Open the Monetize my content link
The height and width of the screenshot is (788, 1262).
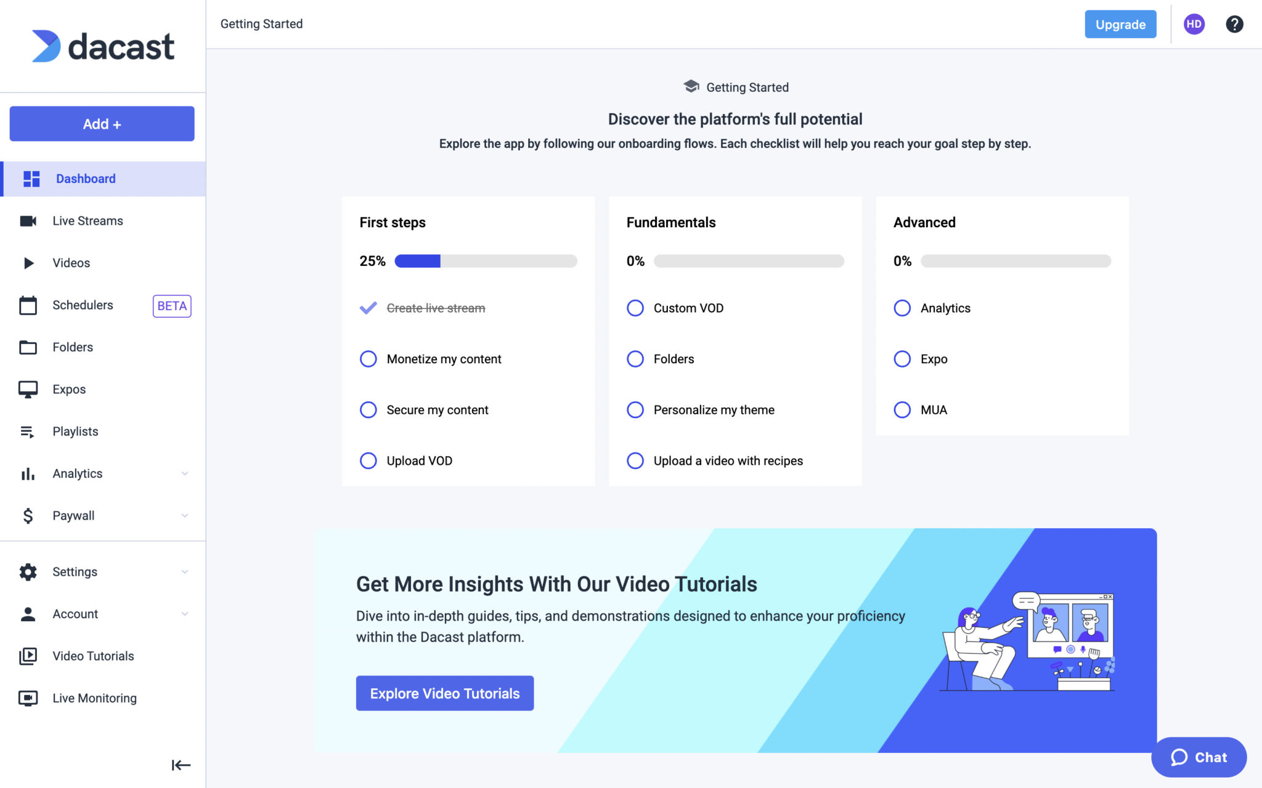[x=444, y=359]
